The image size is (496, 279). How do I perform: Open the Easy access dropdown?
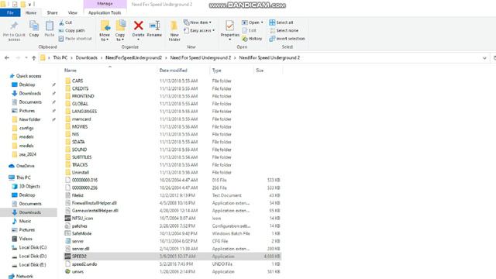point(199,31)
